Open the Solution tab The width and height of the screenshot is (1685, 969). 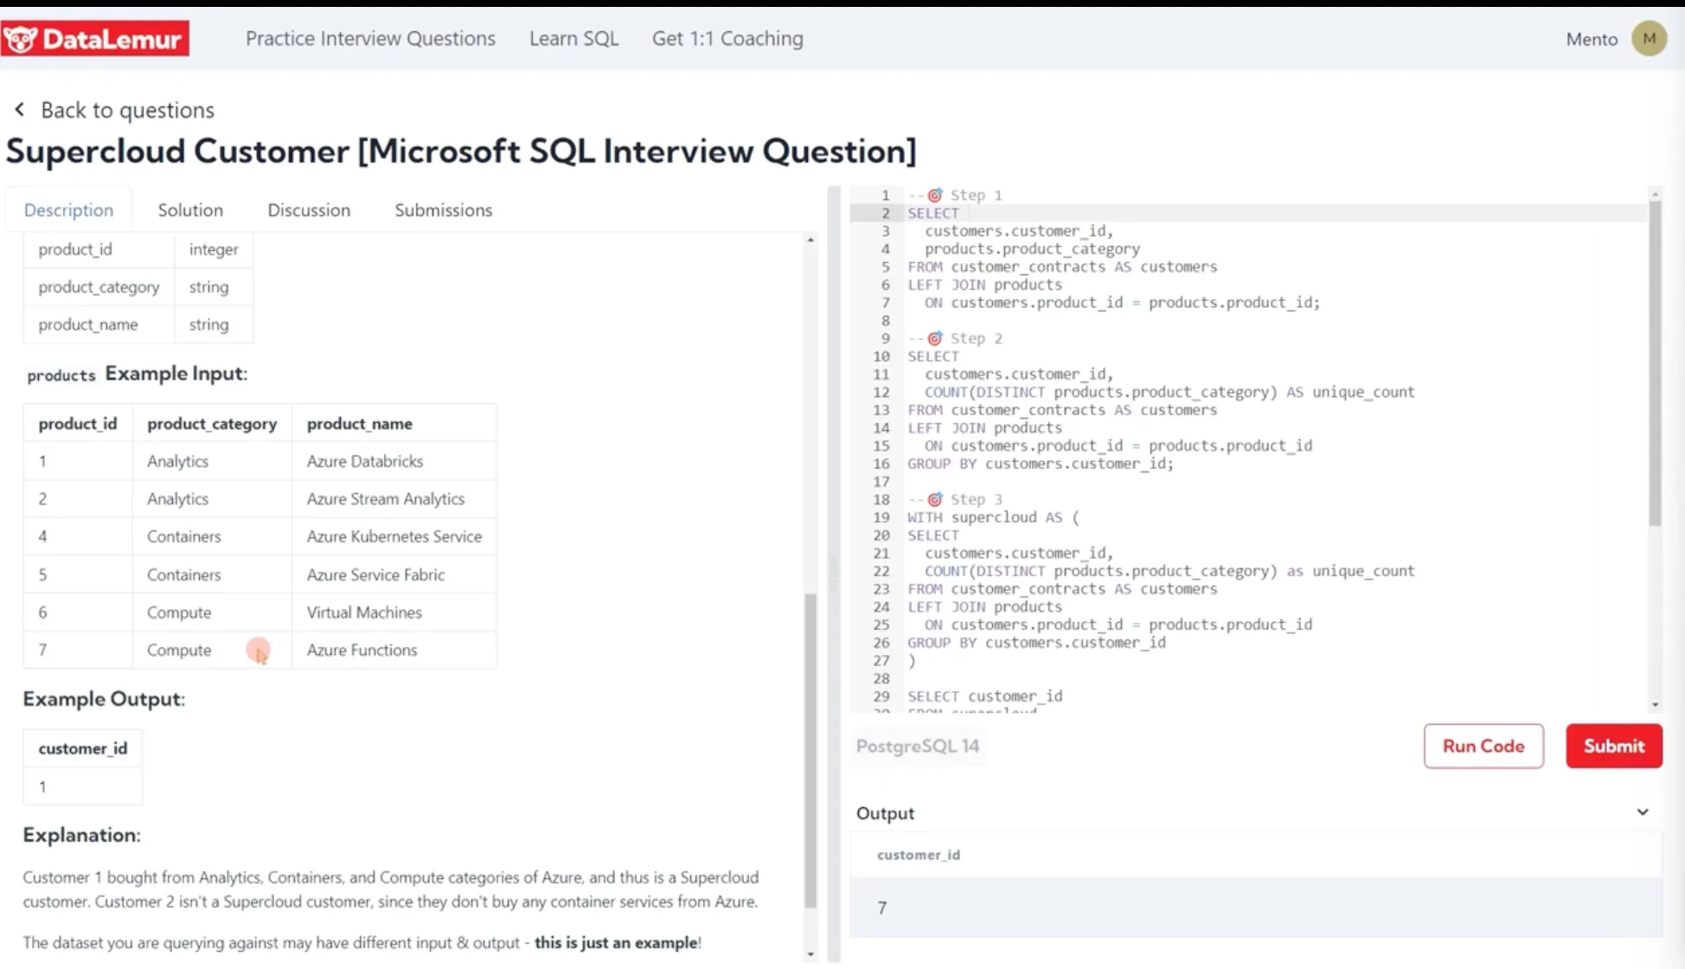(x=190, y=210)
